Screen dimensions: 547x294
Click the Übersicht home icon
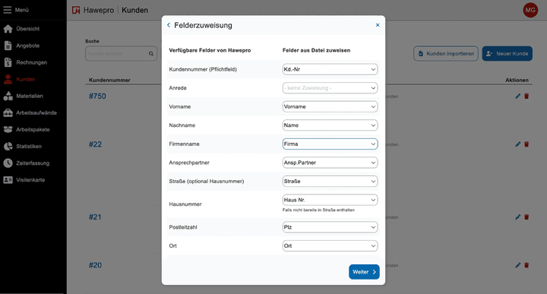pos(8,29)
